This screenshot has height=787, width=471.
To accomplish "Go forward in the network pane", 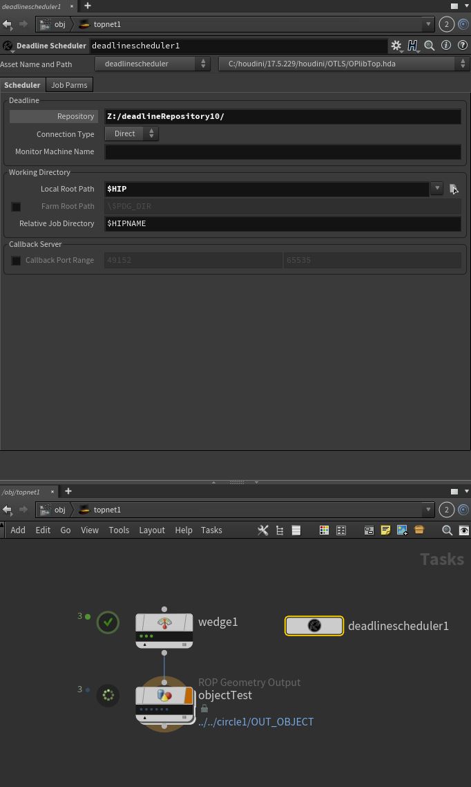I will tap(23, 510).
